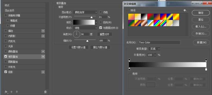Choose the transparent rainbow gradient preset

(163, 23)
